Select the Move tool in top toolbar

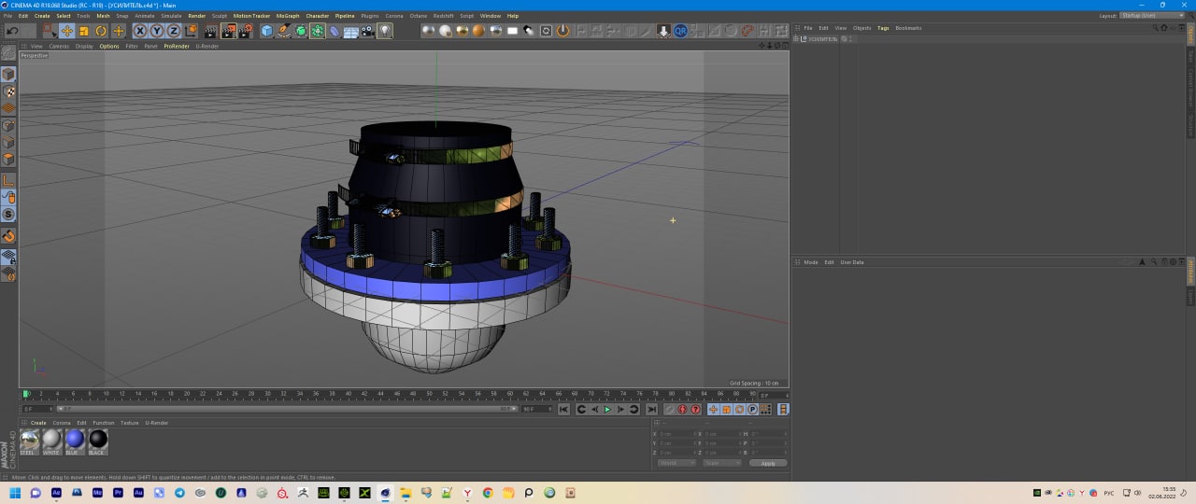click(x=67, y=31)
